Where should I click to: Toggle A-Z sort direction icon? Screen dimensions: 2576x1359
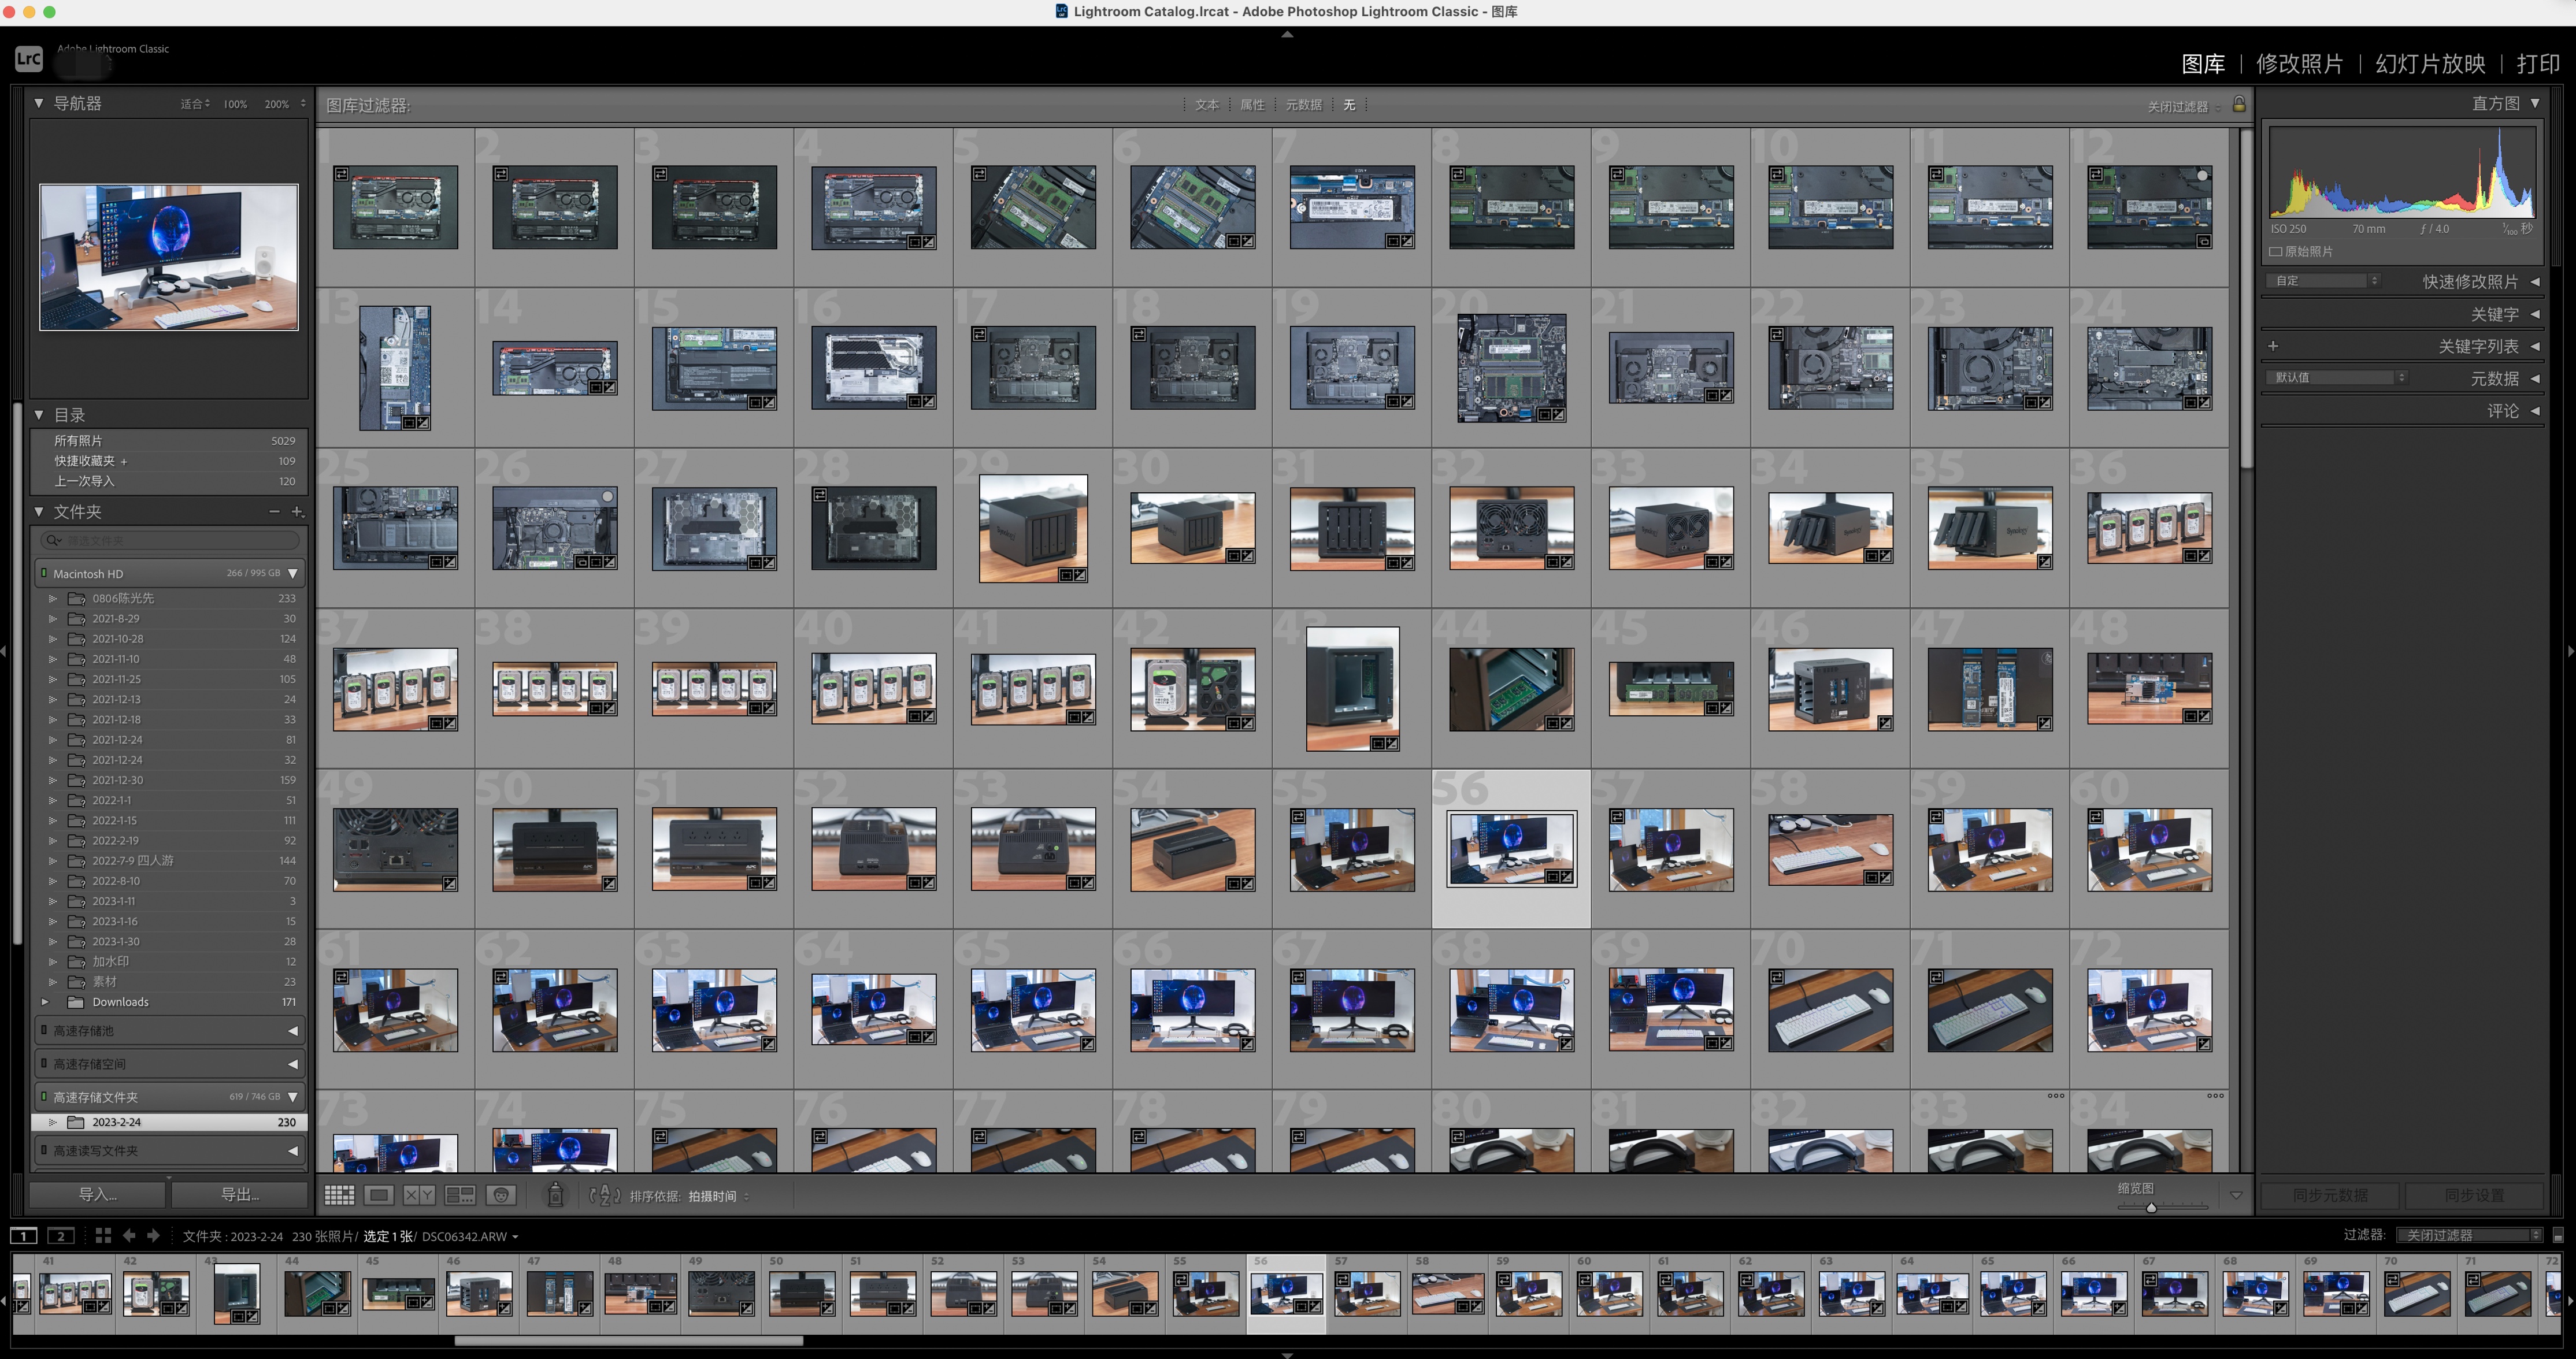[x=605, y=1195]
